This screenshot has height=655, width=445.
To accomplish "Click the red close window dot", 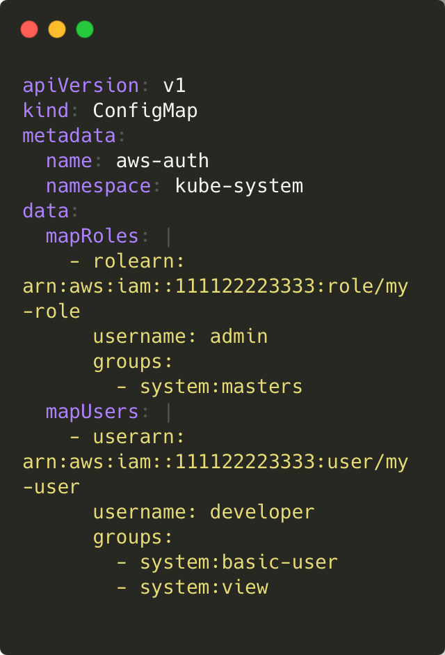I will pyautogui.click(x=29, y=29).
